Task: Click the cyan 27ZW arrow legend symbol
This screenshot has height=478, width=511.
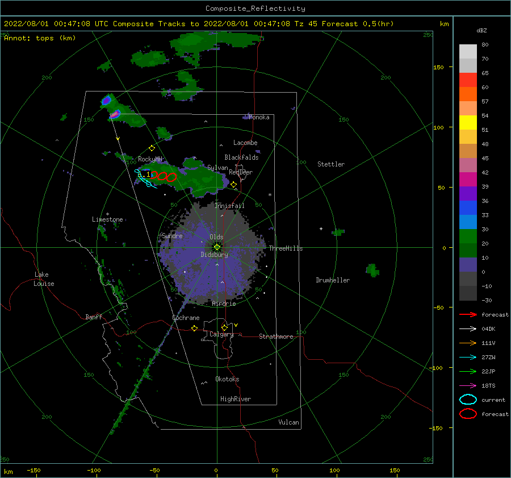Action: (468, 358)
